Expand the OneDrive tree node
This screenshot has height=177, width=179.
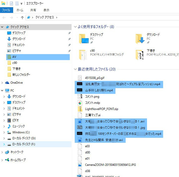(2, 83)
